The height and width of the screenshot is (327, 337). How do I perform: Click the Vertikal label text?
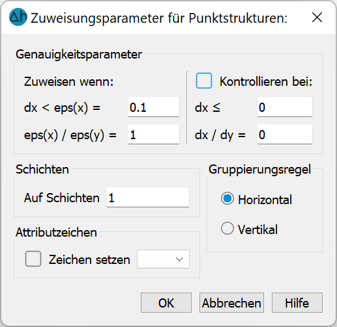coord(257,229)
